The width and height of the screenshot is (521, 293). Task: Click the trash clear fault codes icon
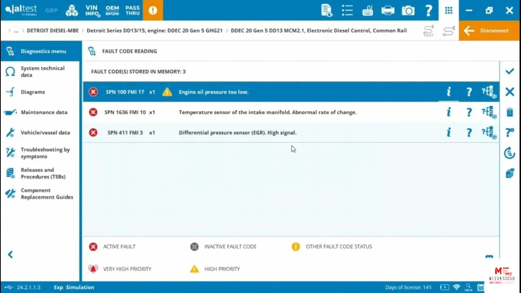point(510,112)
